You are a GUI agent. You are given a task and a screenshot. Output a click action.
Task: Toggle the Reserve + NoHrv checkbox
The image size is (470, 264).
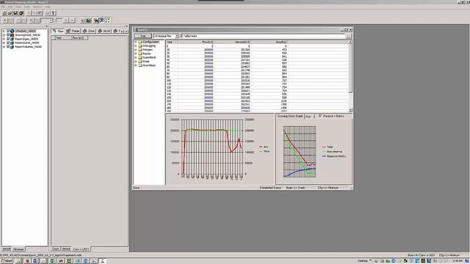(320, 116)
